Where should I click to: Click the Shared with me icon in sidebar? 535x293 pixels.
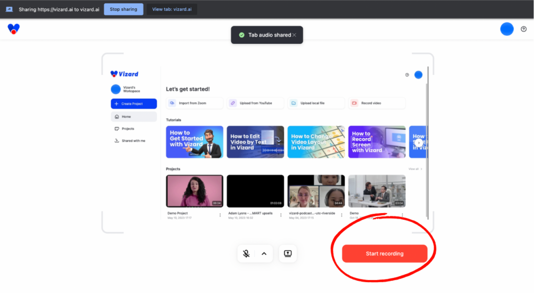click(x=117, y=141)
